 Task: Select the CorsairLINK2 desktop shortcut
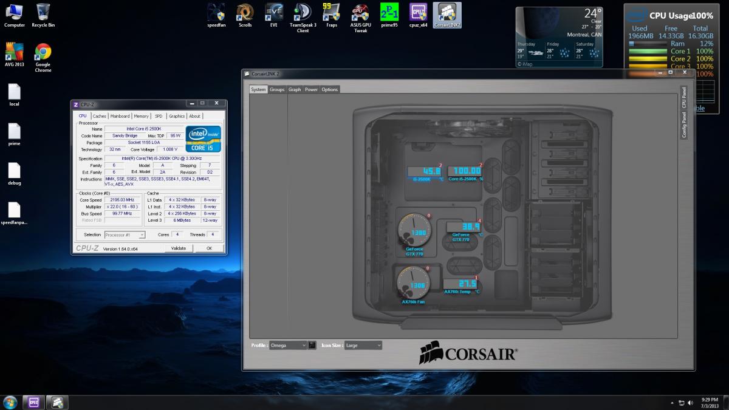tap(448, 16)
